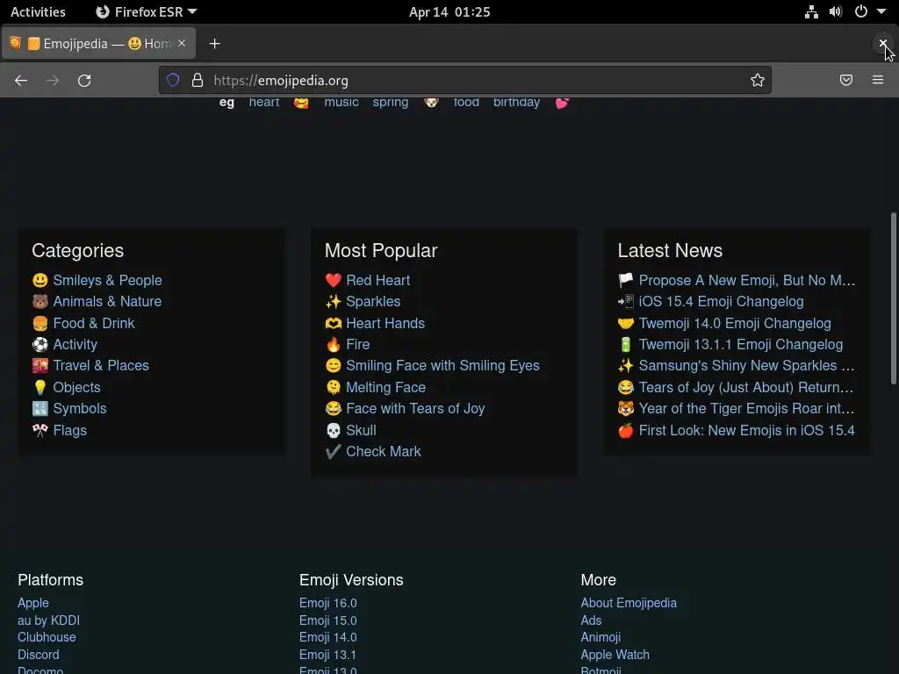Click the grinning face Smileys category icon
Image resolution: width=899 pixels, height=674 pixels.
tap(40, 280)
